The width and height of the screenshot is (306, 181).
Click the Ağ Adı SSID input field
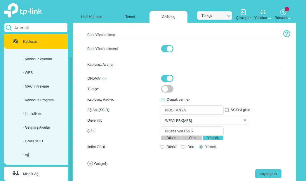(192, 110)
